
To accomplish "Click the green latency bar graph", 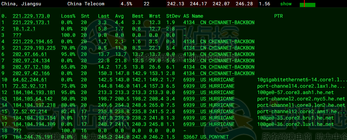I will (307, 5).
